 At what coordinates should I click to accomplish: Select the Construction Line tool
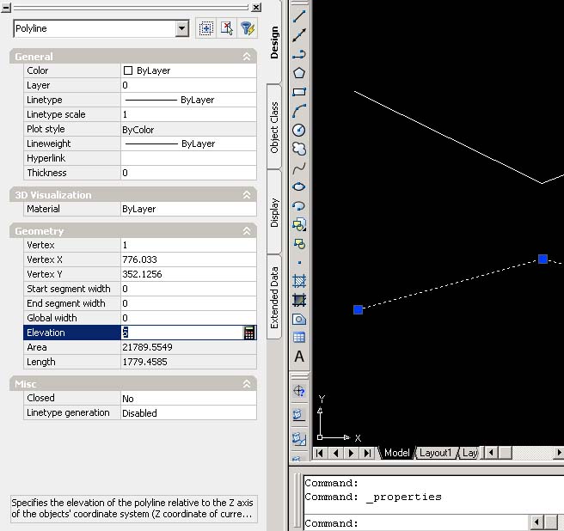tap(299, 35)
